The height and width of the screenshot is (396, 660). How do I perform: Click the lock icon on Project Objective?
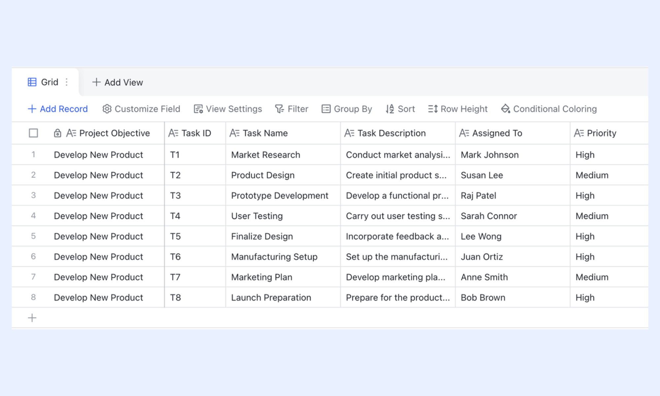57,133
